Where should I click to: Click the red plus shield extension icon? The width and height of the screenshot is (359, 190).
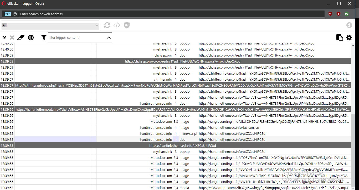tap(339, 14)
